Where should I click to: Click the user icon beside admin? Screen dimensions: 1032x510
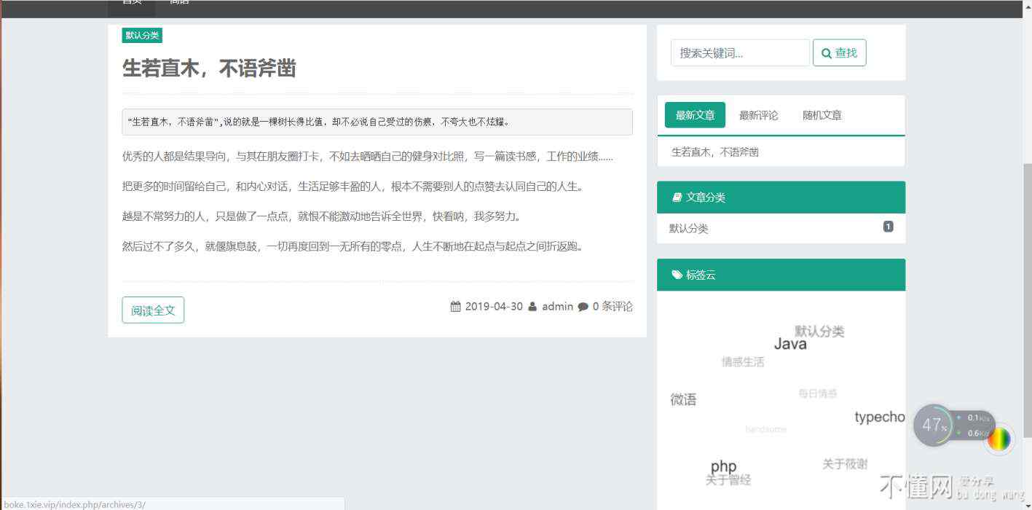pos(532,307)
